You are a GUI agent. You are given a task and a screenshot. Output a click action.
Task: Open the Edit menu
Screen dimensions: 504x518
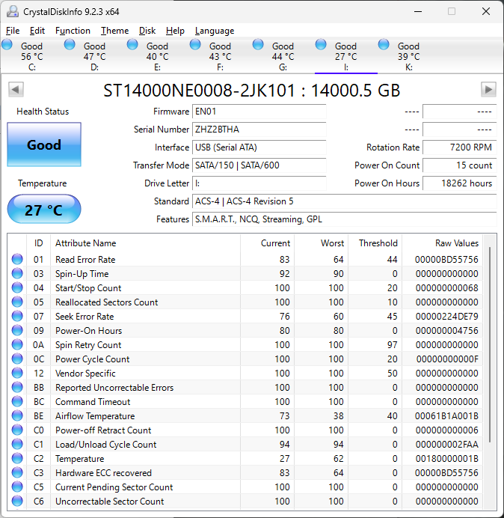pyautogui.click(x=37, y=31)
